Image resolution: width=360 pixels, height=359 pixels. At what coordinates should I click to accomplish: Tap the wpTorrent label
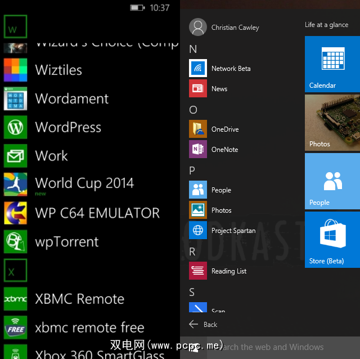67,242
